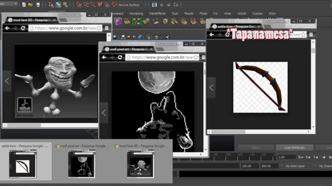The height and width of the screenshot is (186, 332).
Task: Bookmark star in trool face window
Action: coord(99,28)
